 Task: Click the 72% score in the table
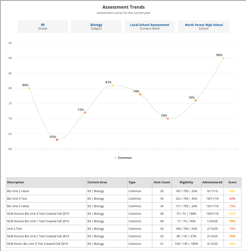232,206
